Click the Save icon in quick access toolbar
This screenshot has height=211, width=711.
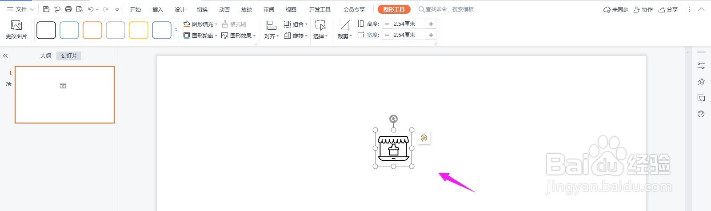[x=46, y=9]
